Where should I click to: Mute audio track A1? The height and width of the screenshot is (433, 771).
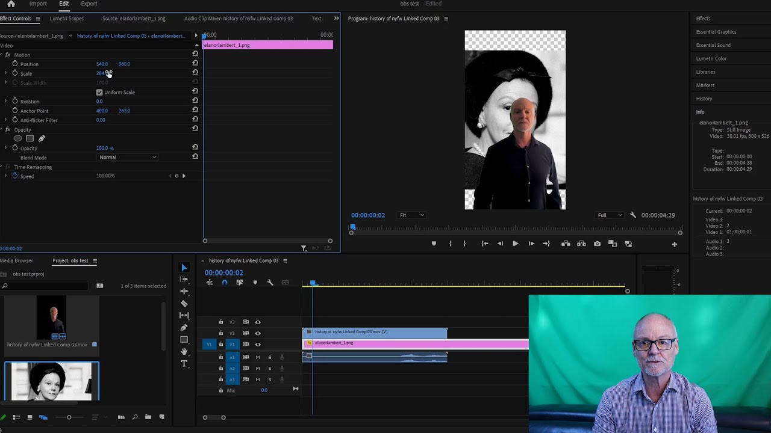258,357
